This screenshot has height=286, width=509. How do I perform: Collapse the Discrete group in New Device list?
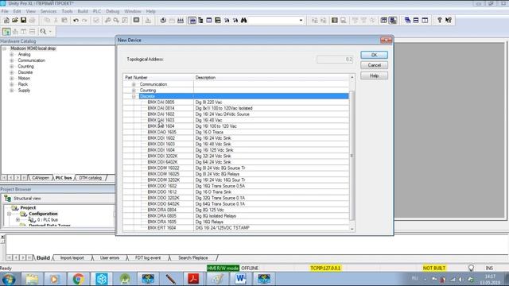click(134, 96)
